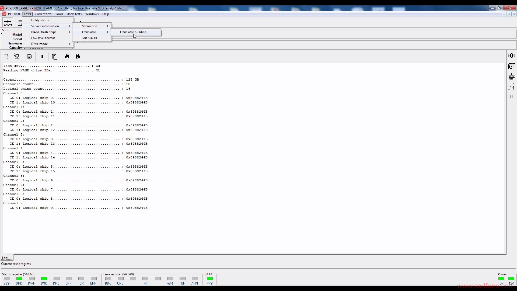Click the PC-3000 board icon in sidebar

pyautogui.click(x=512, y=66)
